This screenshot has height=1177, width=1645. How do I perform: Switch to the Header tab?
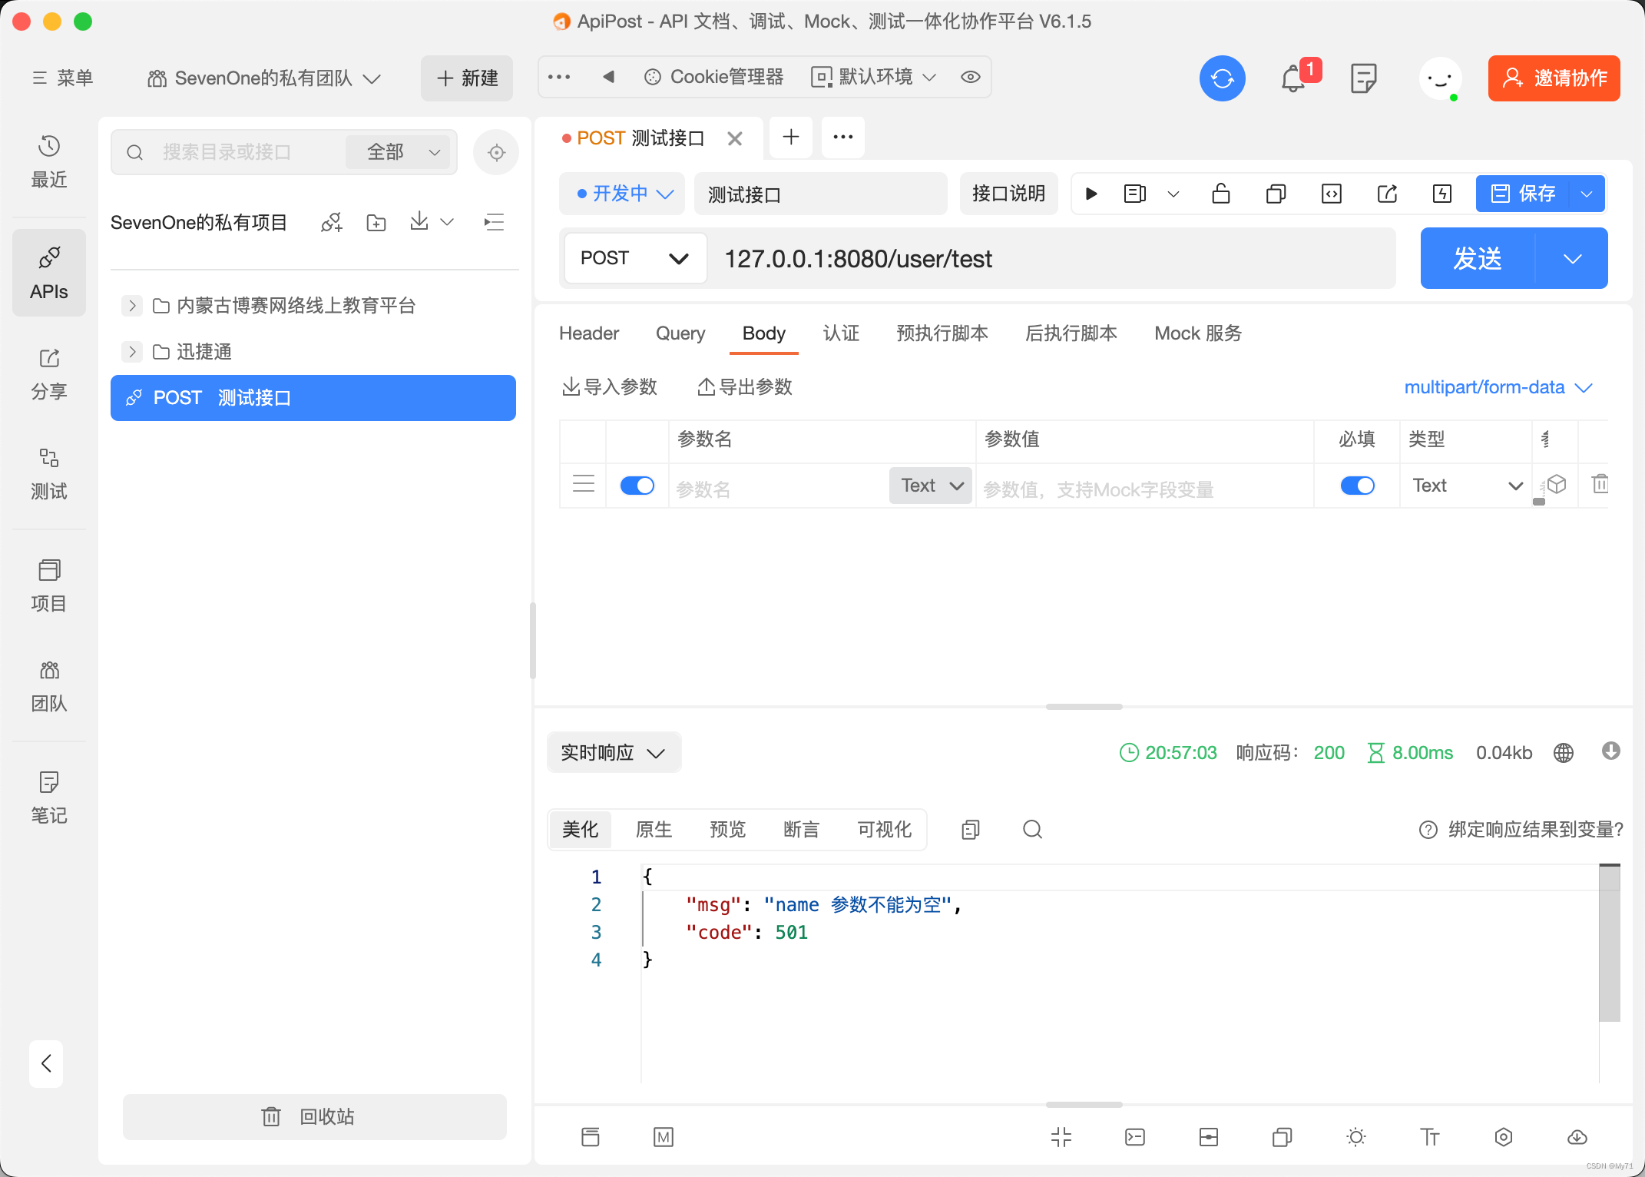click(x=588, y=333)
